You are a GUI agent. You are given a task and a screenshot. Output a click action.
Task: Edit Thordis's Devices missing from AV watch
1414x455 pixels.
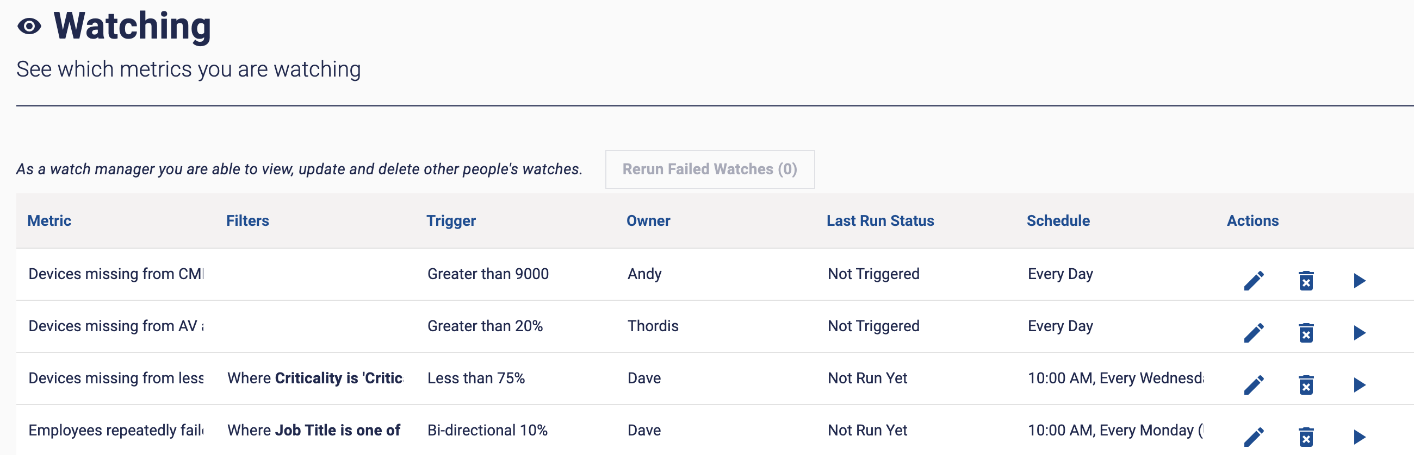click(x=1254, y=333)
